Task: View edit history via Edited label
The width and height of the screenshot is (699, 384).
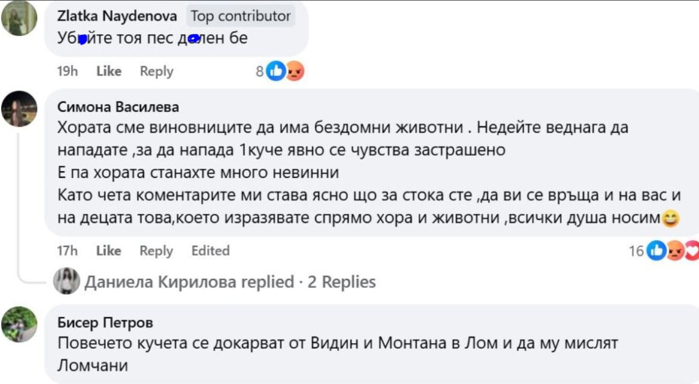Action: pos(210,251)
